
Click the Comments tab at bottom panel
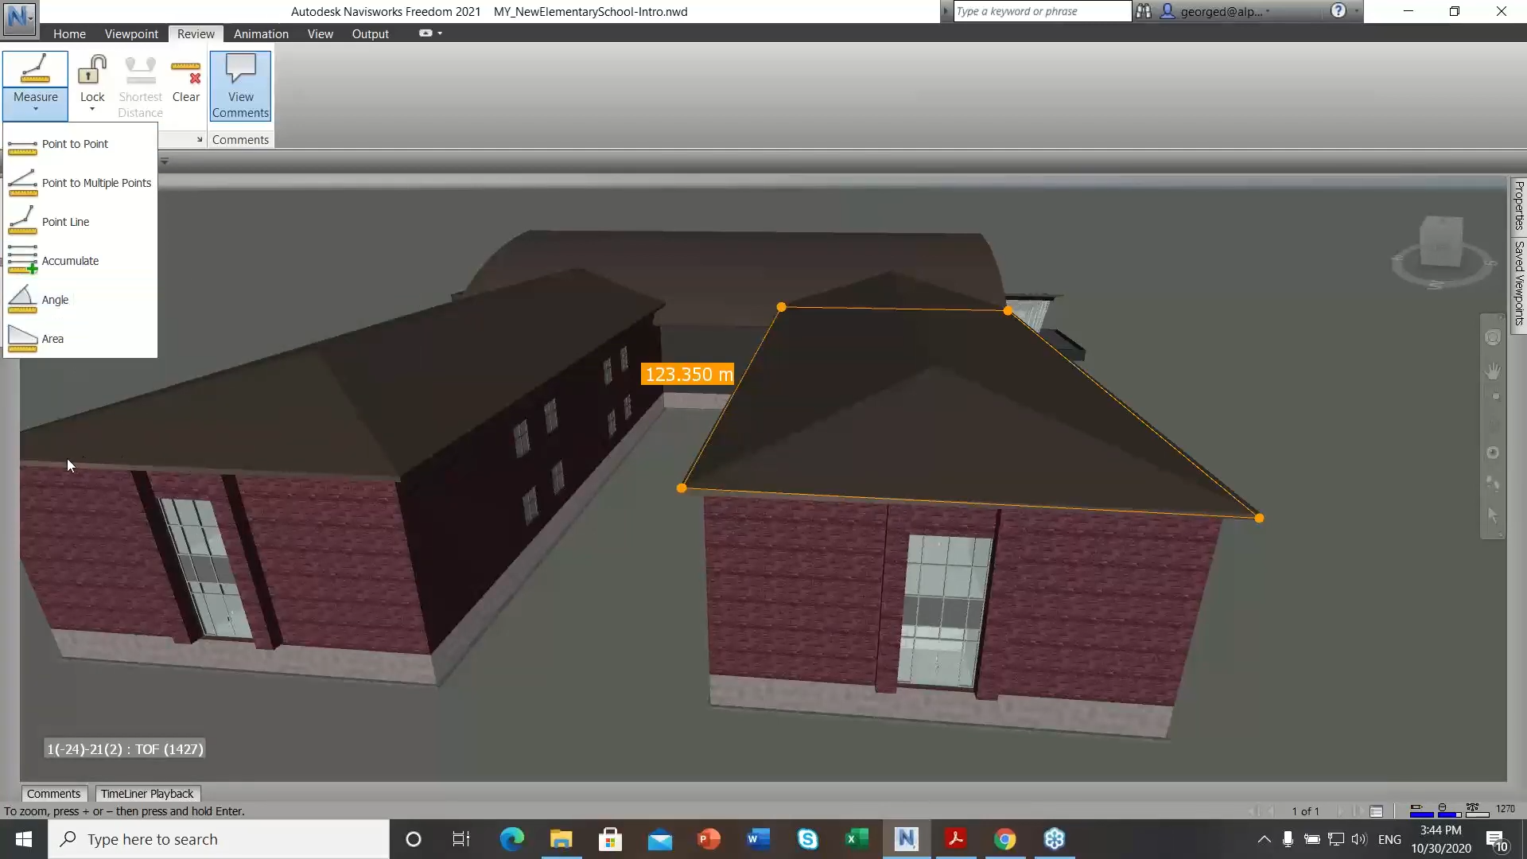52,793
